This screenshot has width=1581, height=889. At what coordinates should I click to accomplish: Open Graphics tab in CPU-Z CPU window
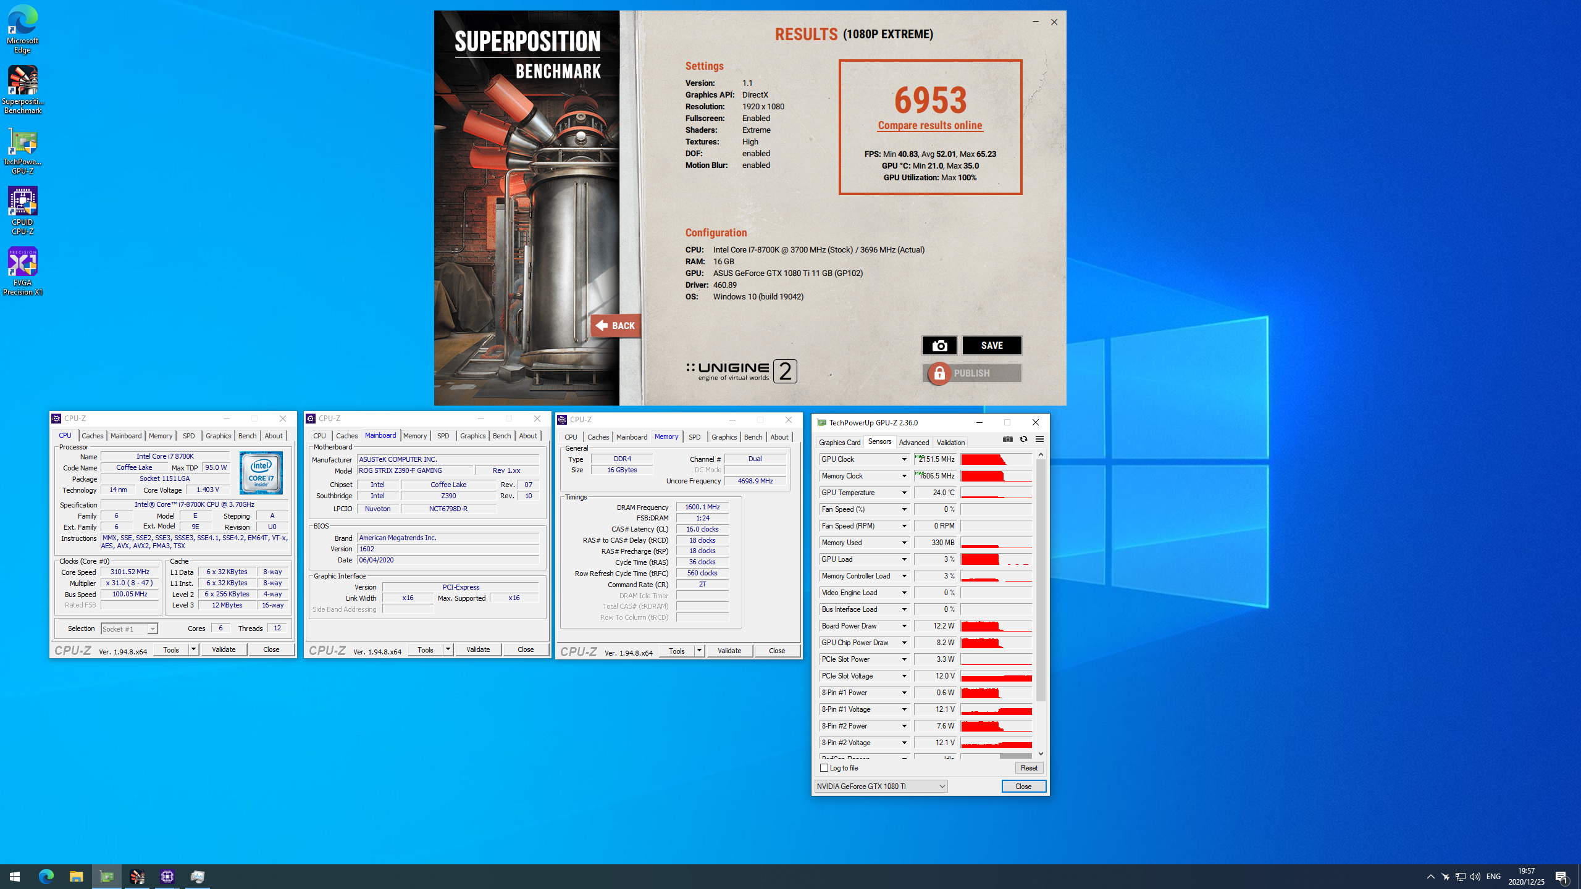(218, 435)
